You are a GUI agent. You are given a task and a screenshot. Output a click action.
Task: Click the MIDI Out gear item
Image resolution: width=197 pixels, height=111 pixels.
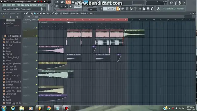(x=8, y=23)
